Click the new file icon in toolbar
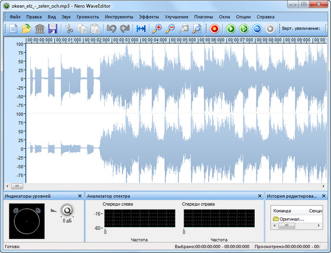Viewport: 331px width, 253px height. (x=13, y=29)
